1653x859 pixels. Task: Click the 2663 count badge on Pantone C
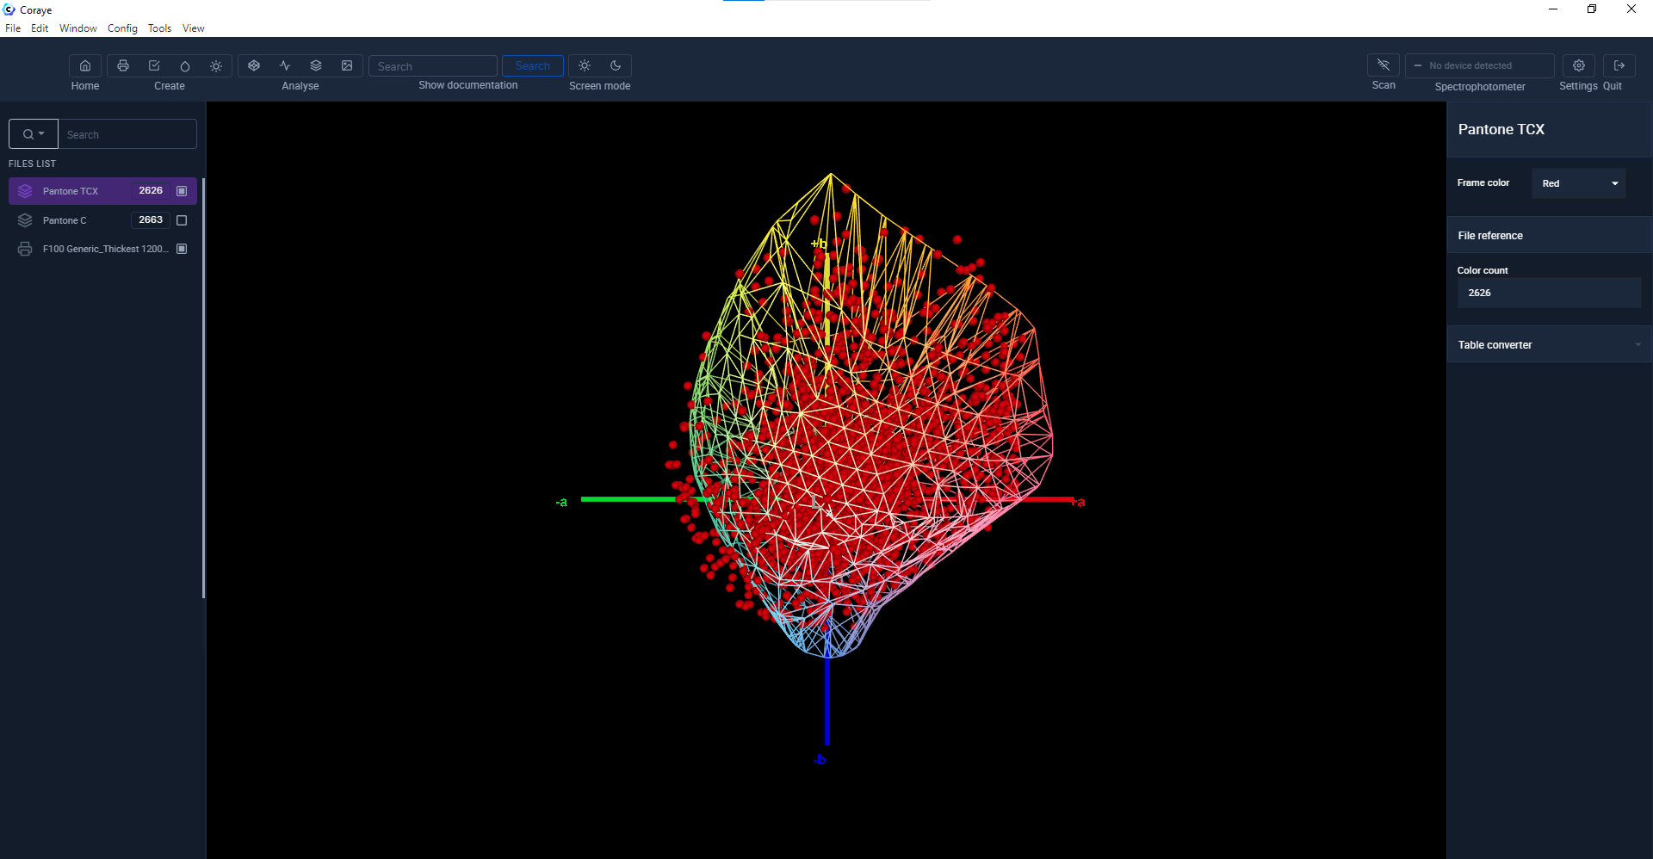click(x=151, y=220)
